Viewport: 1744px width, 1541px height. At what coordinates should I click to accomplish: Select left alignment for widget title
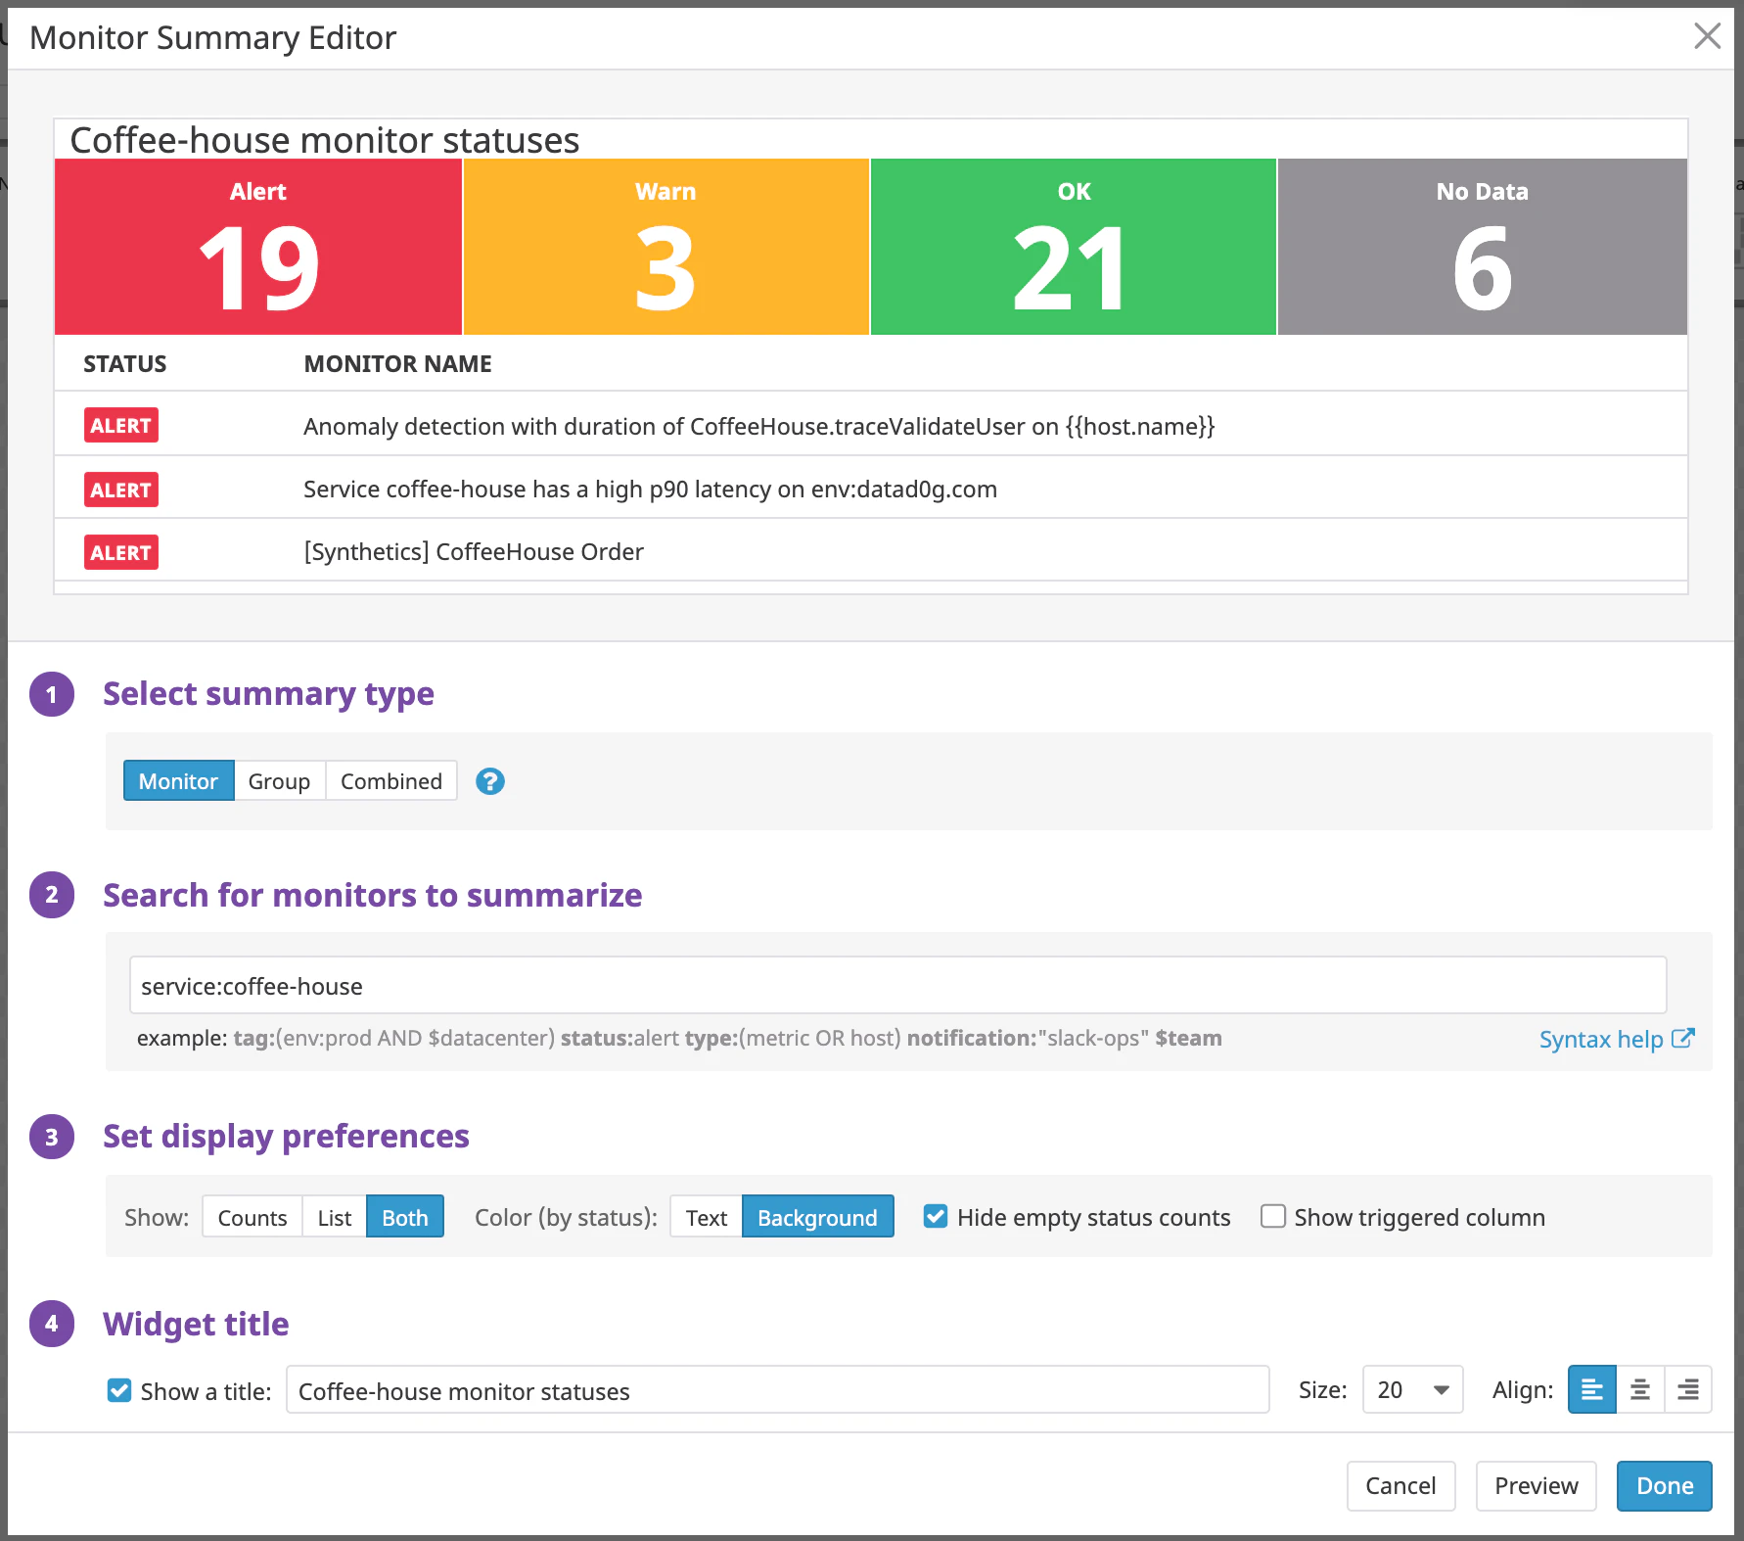pos(1590,1389)
